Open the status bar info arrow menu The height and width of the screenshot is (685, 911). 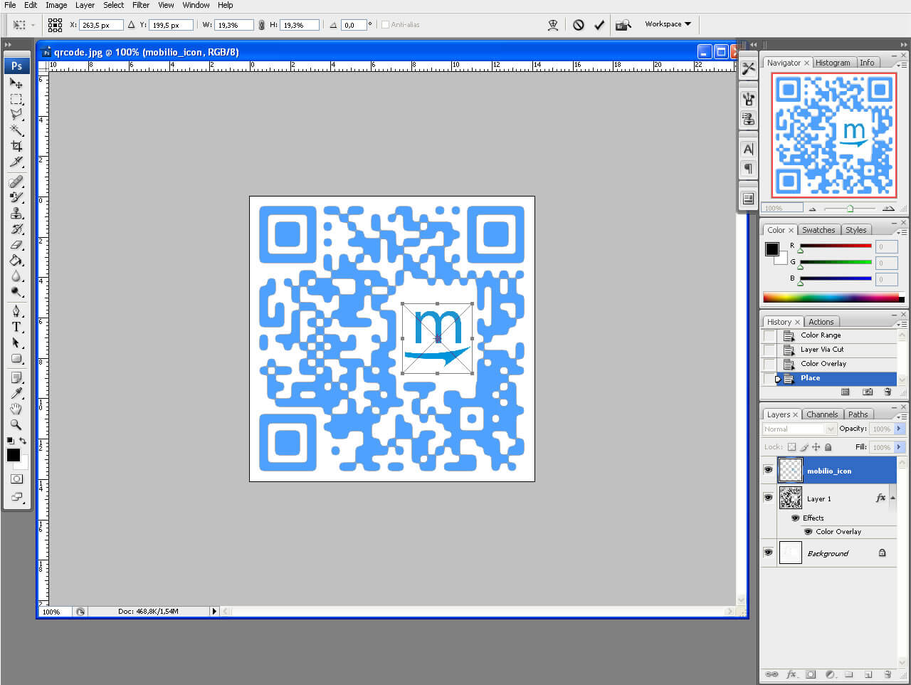(214, 611)
